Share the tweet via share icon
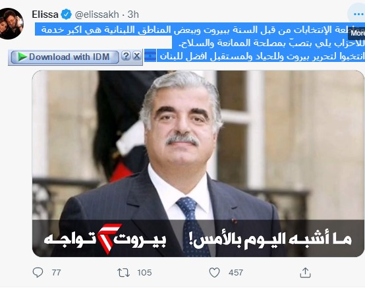The image size is (365, 288). 305,272
